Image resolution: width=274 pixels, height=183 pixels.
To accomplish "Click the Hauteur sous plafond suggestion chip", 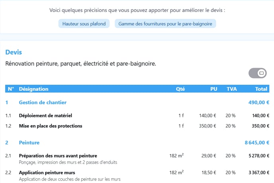I will (x=84, y=24).
